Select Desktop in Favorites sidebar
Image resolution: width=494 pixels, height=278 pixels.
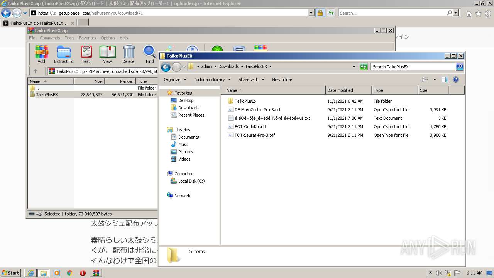coord(186,100)
